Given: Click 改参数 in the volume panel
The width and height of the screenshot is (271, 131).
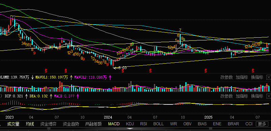Looking at the screenshot, I should point(227,77).
